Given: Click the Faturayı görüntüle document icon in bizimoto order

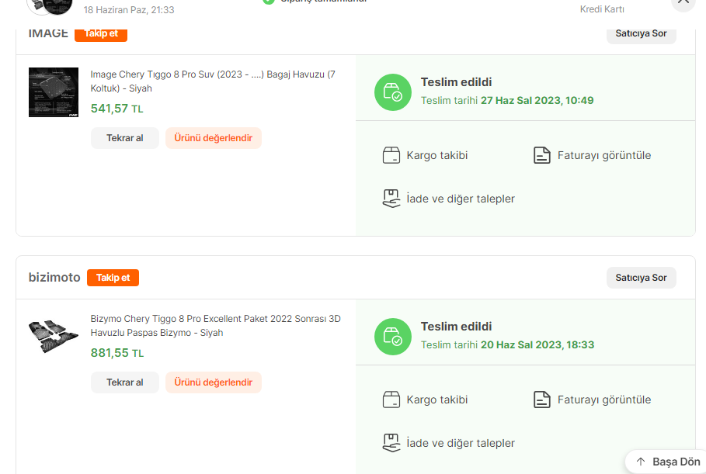Looking at the screenshot, I should [x=541, y=400].
